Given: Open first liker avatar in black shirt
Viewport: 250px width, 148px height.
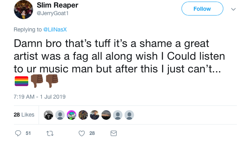Looking at the screenshot, I should pyautogui.click(x=49, y=115).
